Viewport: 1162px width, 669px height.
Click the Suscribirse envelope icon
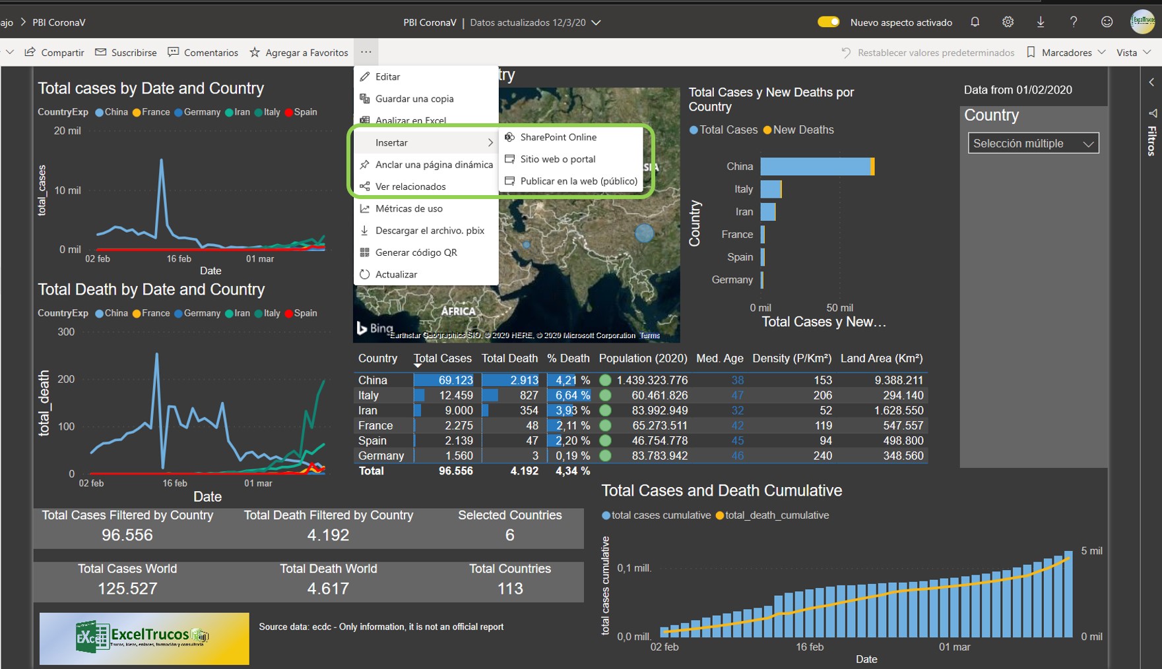(x=100, y=52)
